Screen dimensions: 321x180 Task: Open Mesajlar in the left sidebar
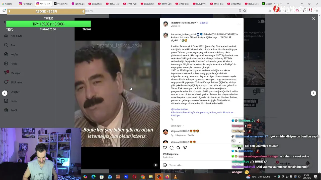click(12, 73)
